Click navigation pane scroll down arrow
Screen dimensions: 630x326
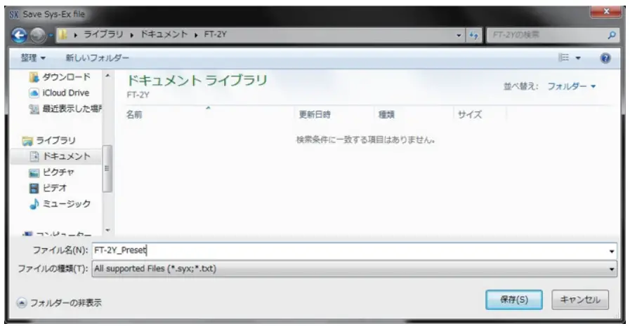pyautogui.click(x=107, y=230)
